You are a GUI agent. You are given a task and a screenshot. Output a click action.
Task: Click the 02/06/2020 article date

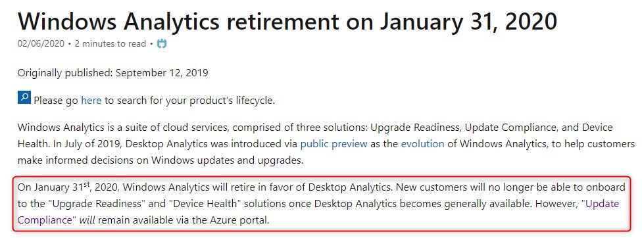click(x=41, y=44)
